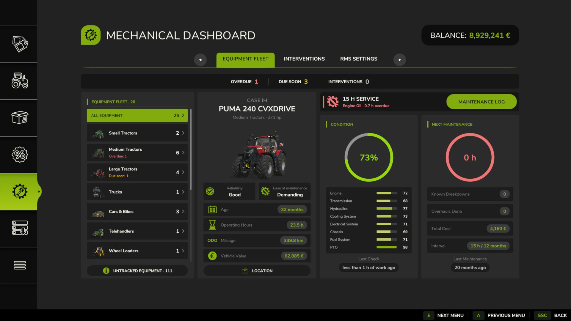Expand the Small Tractors category chevron
The height and width of the screenshot is (321, 571).
183,133
